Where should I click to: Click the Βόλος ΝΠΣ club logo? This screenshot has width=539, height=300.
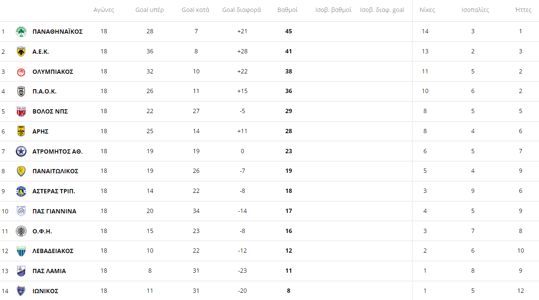(21, 111)
